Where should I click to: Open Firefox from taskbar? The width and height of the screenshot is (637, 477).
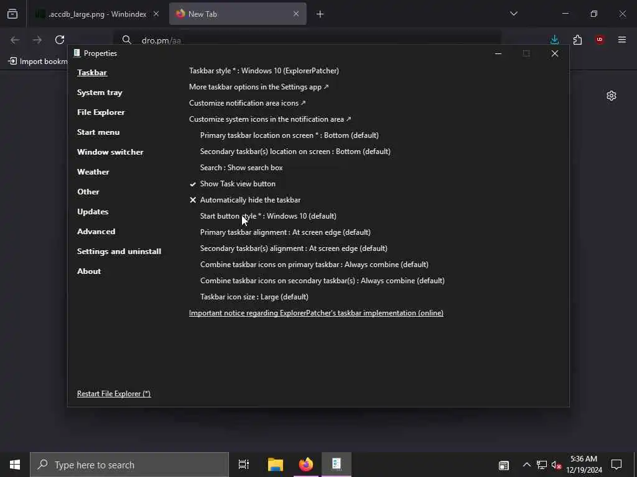tap(306, 465)
